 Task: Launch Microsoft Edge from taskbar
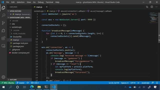(x=32, y=87)
